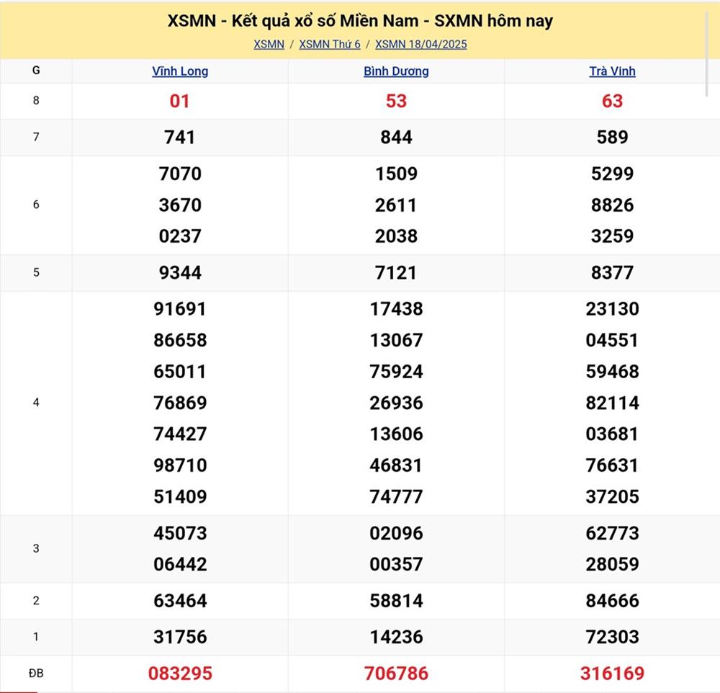Open the Vĩnh Long province link
This screenshot has width=720, height=693.
(180, 71)
